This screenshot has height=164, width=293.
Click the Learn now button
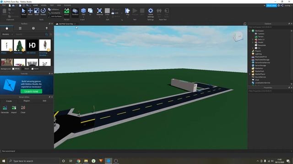coord(31,91)
